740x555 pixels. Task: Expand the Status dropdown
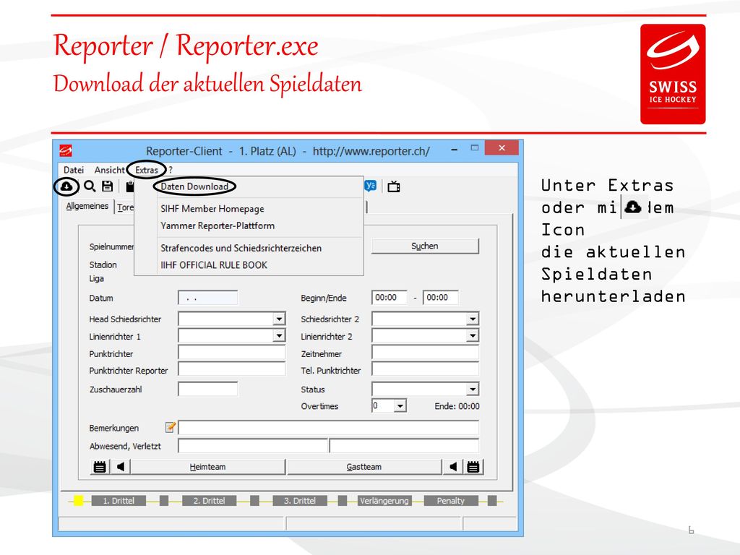coord(473,390)
